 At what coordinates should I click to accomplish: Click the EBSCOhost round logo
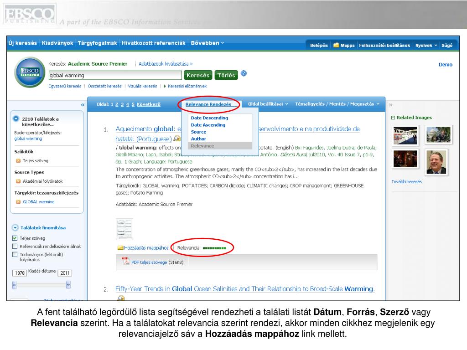coord(30,72)
